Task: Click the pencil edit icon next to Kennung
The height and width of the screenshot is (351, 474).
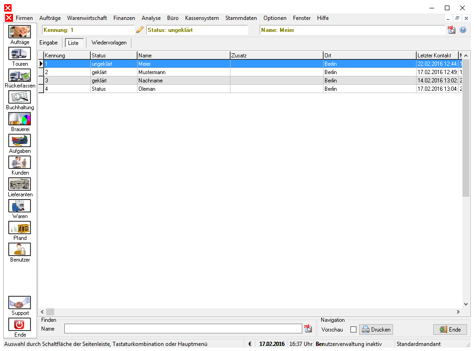Action: (x=140, y=30)
